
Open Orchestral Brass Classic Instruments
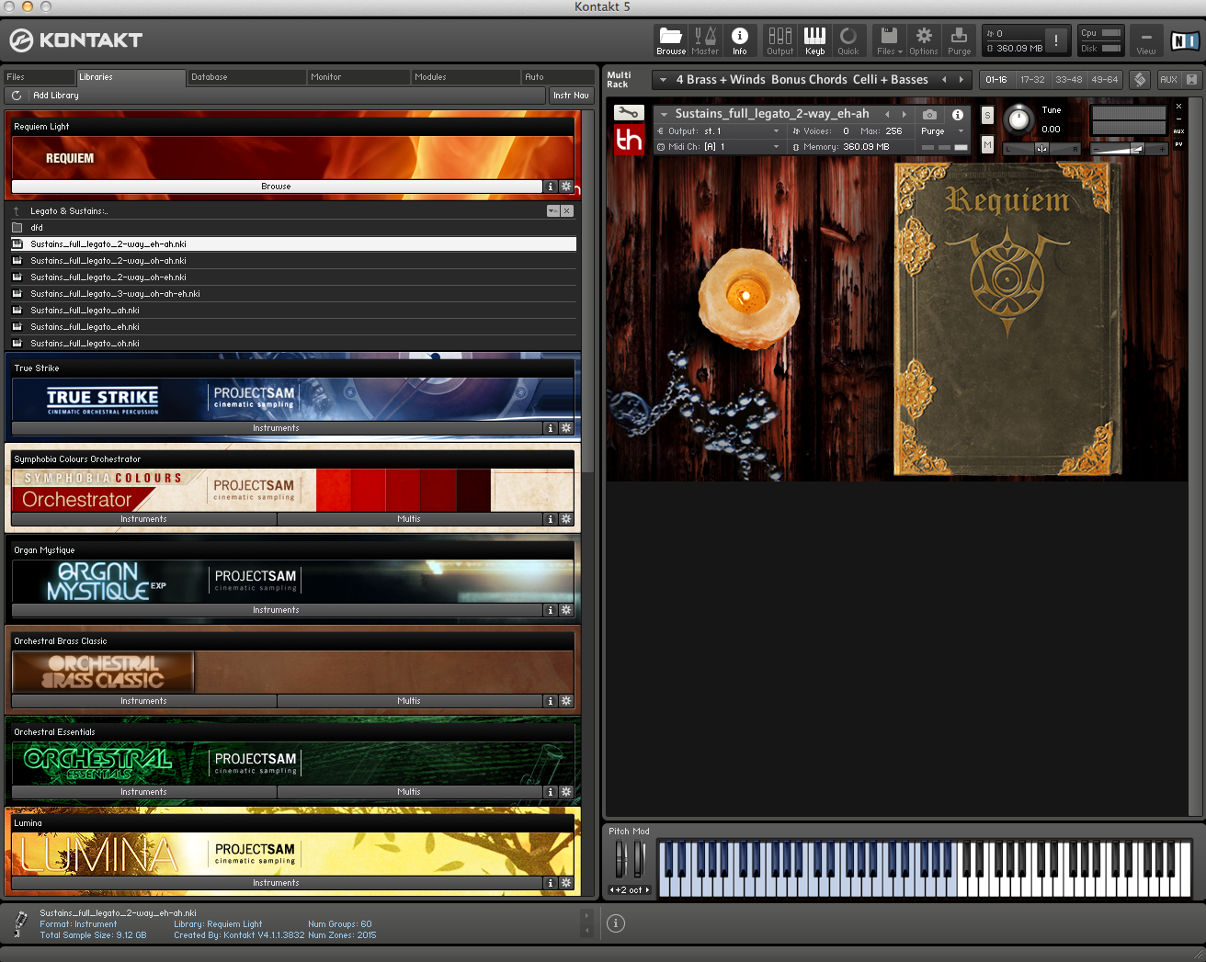coord(143,701)
